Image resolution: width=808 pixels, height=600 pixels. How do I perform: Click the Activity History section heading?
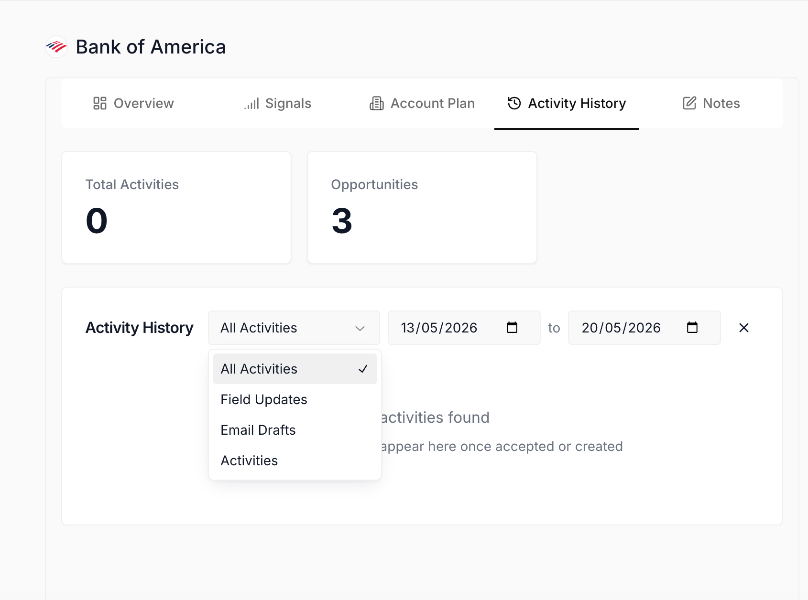click(x=140, y=328)
